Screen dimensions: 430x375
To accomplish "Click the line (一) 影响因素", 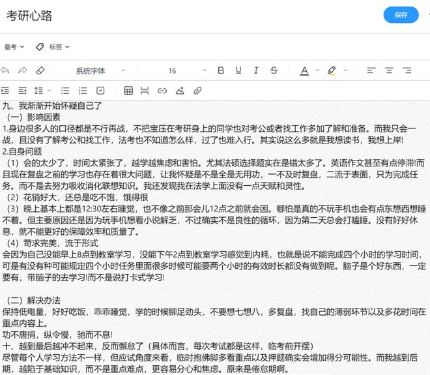I will [x=33, y=117].
